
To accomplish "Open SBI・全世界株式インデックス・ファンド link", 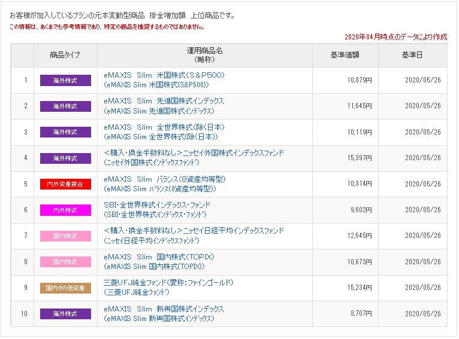I will (157, 210).
